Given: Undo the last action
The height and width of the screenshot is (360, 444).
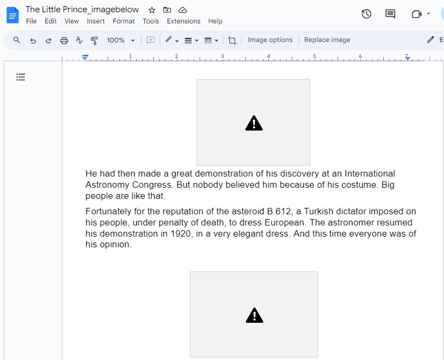Looking at the screenshot, I should click(x=33, y=40).
